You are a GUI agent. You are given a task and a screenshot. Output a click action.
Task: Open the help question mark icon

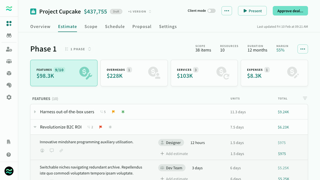click(9, 155)
